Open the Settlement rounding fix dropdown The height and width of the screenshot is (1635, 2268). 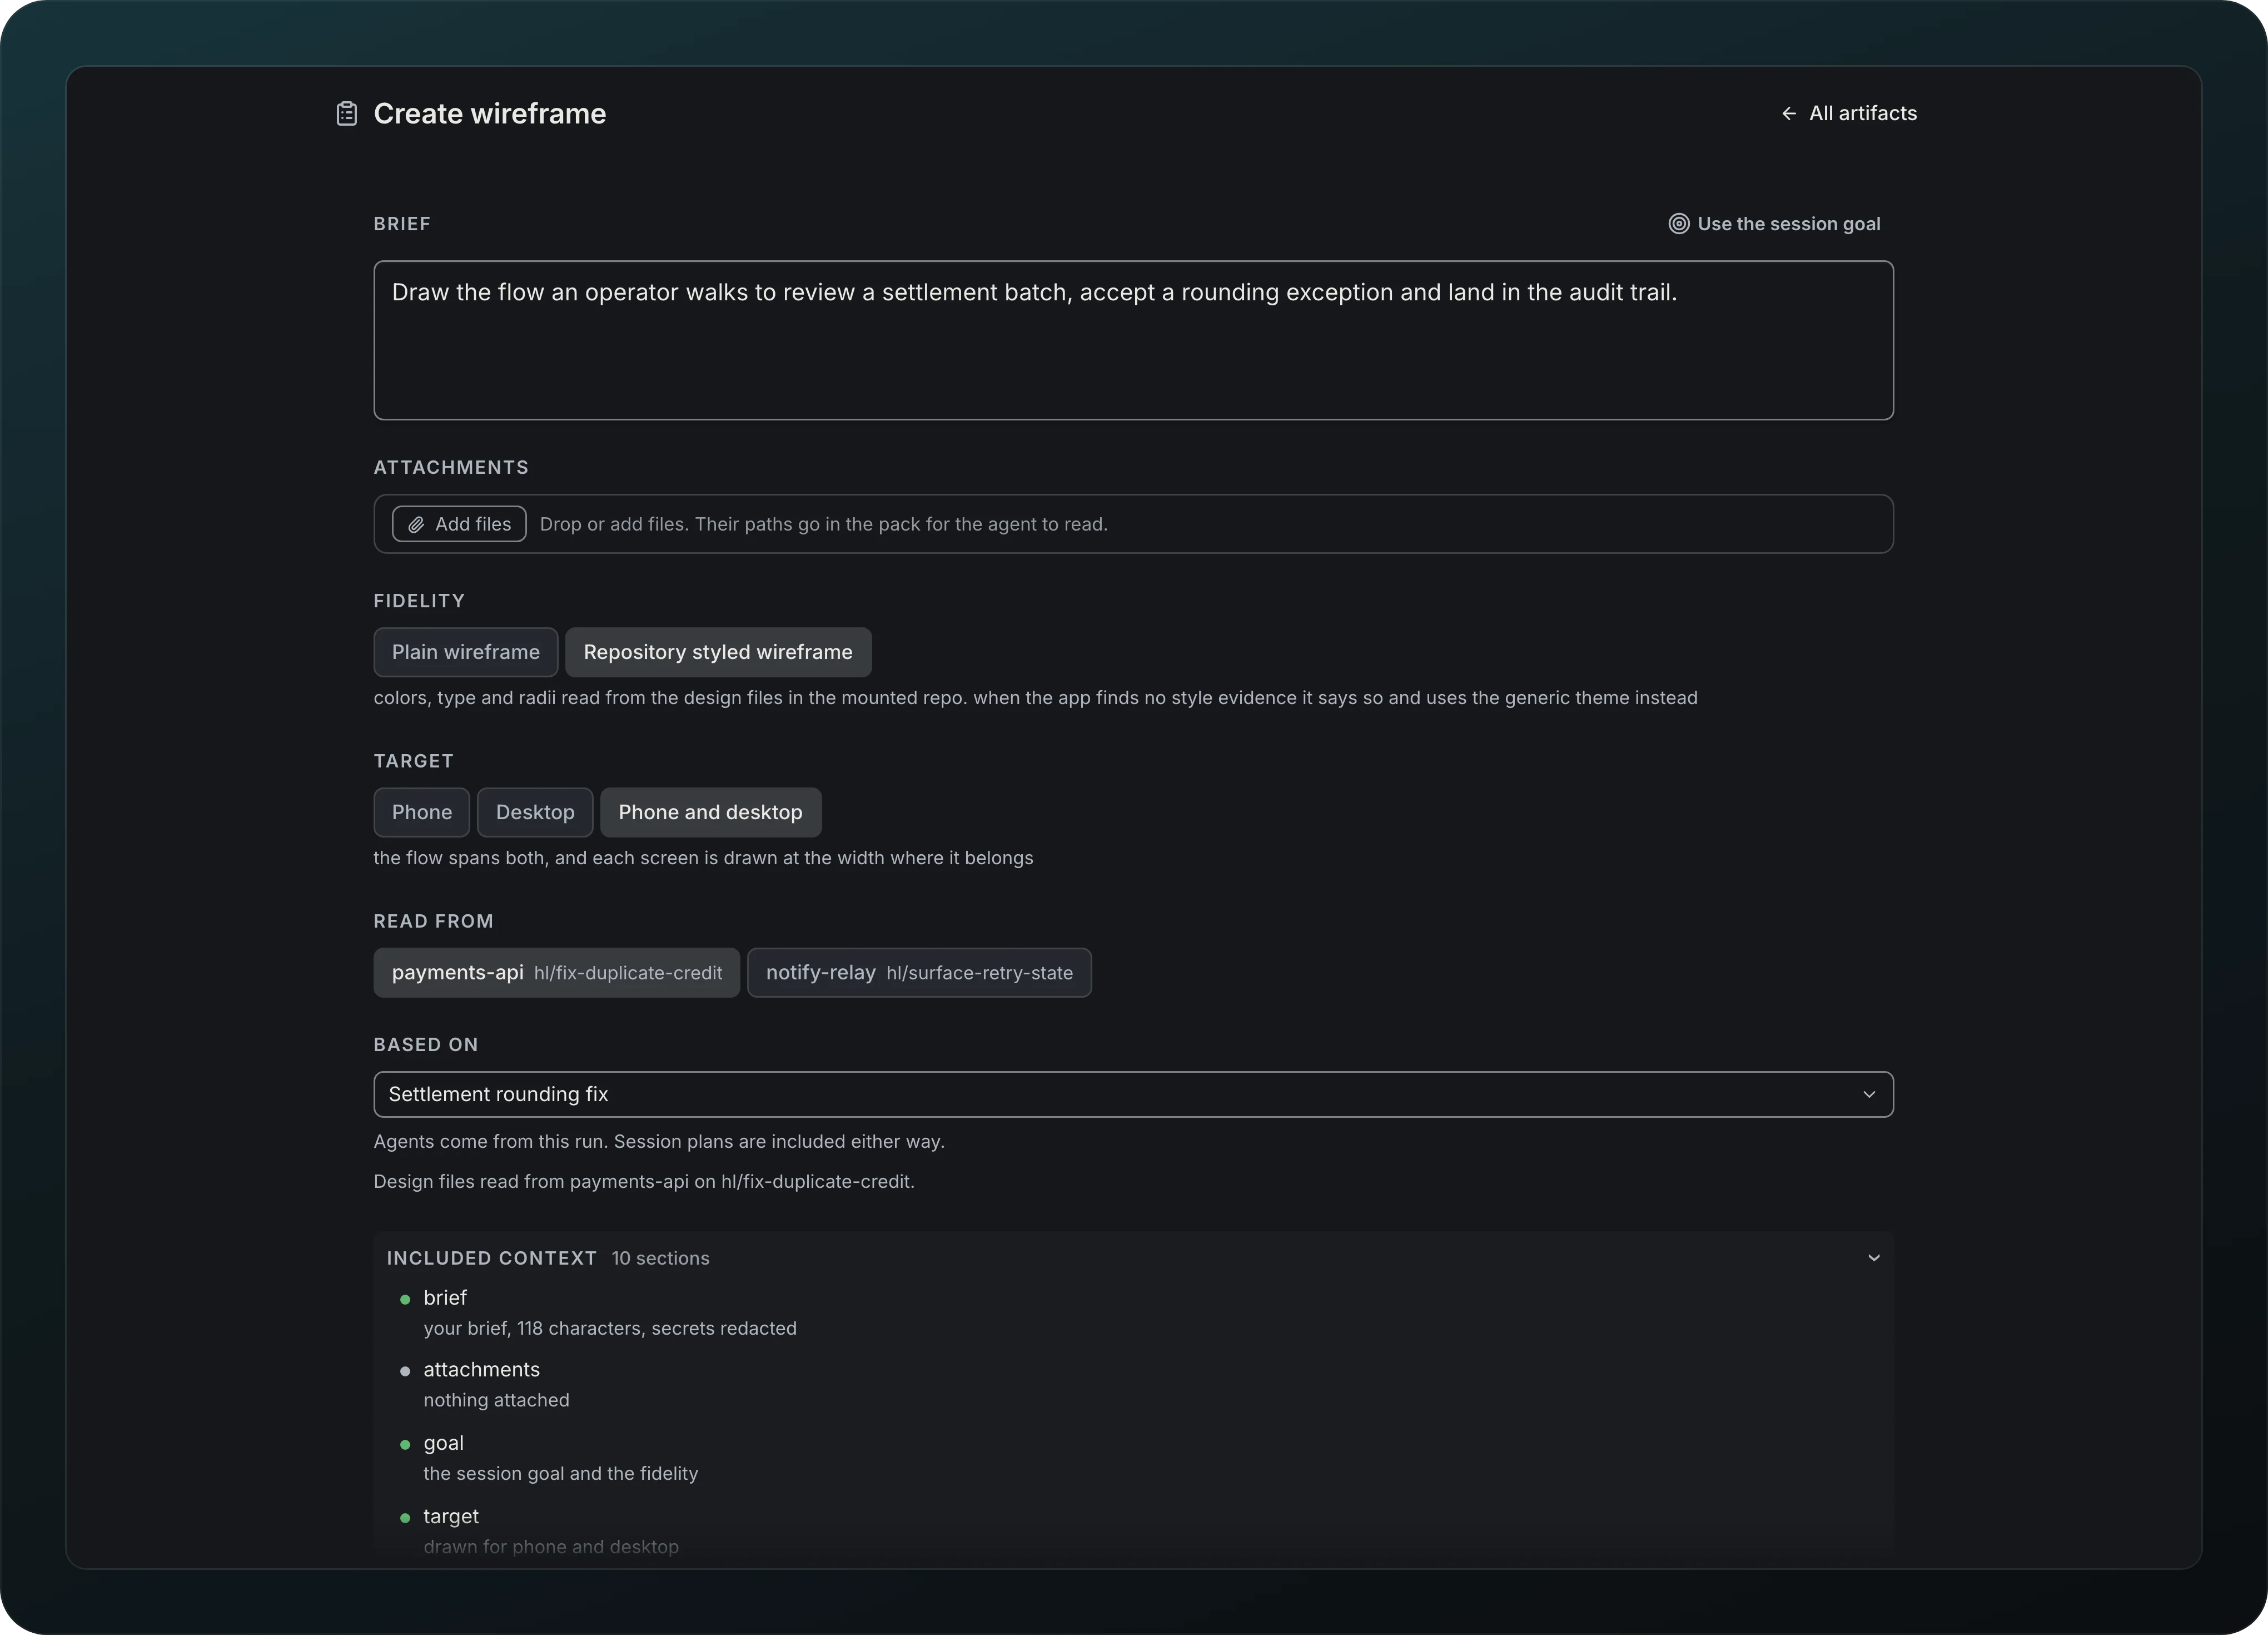1133,1094
